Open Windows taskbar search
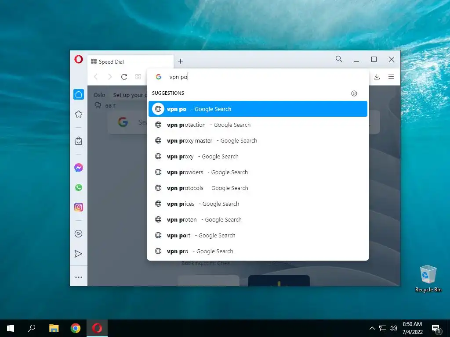Viewport: 450px width, 337px height. point(32,328)
